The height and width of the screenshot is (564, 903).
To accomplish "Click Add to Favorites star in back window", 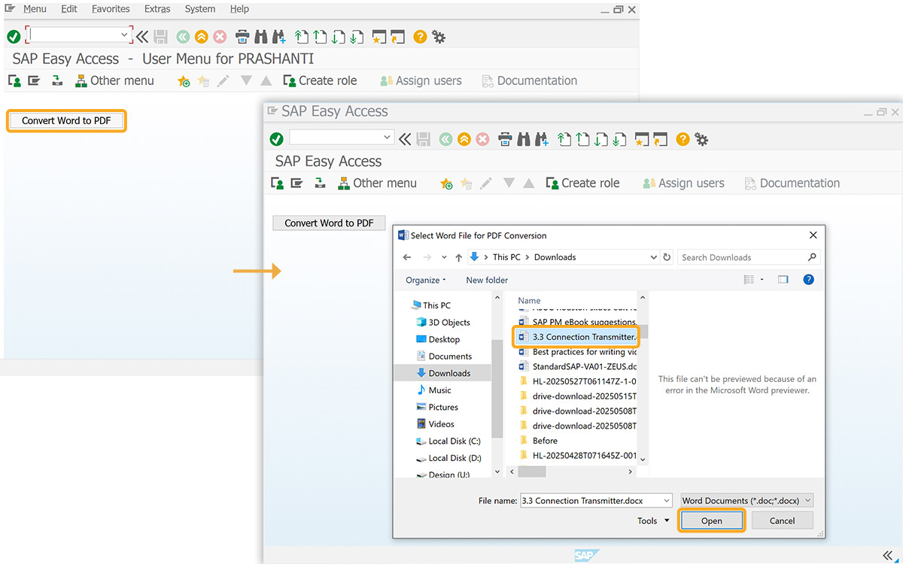I will tap(184, 81).
